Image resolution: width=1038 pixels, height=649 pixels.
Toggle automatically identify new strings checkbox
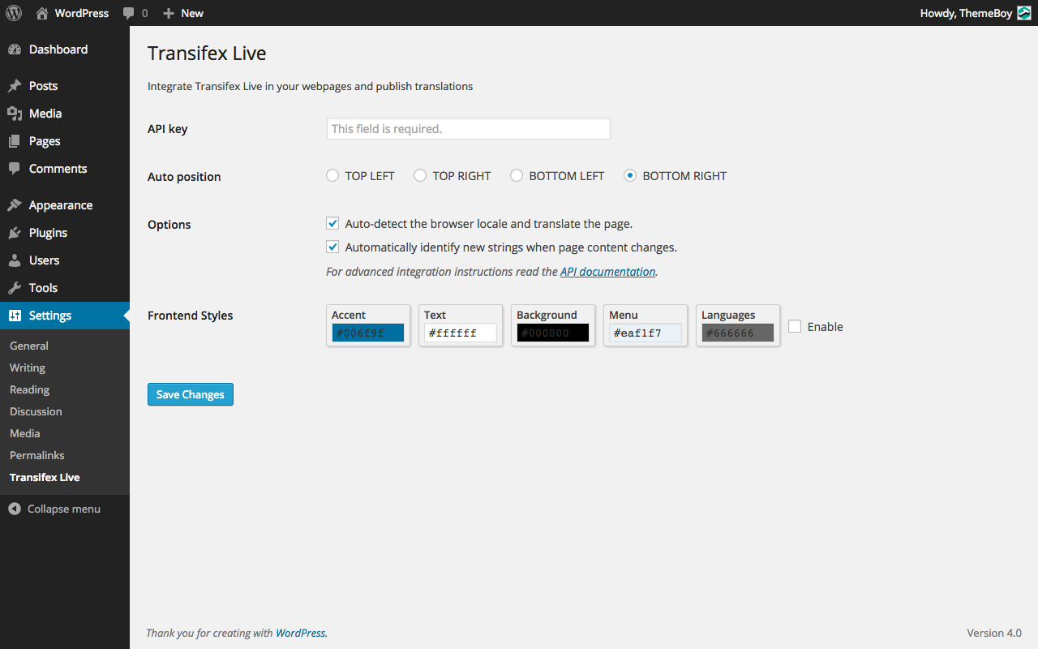332,247
